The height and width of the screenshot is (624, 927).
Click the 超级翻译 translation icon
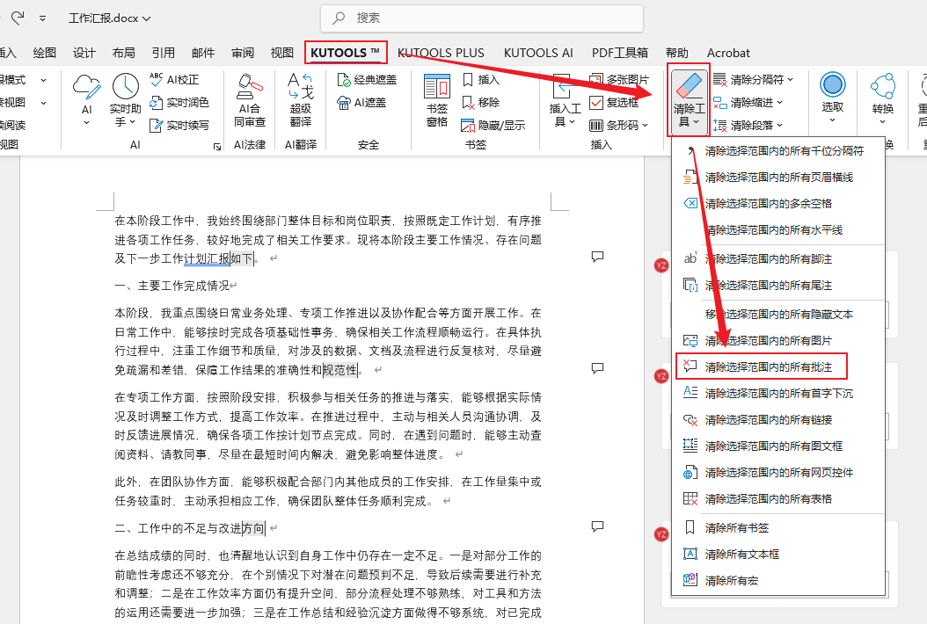(299, 98)
